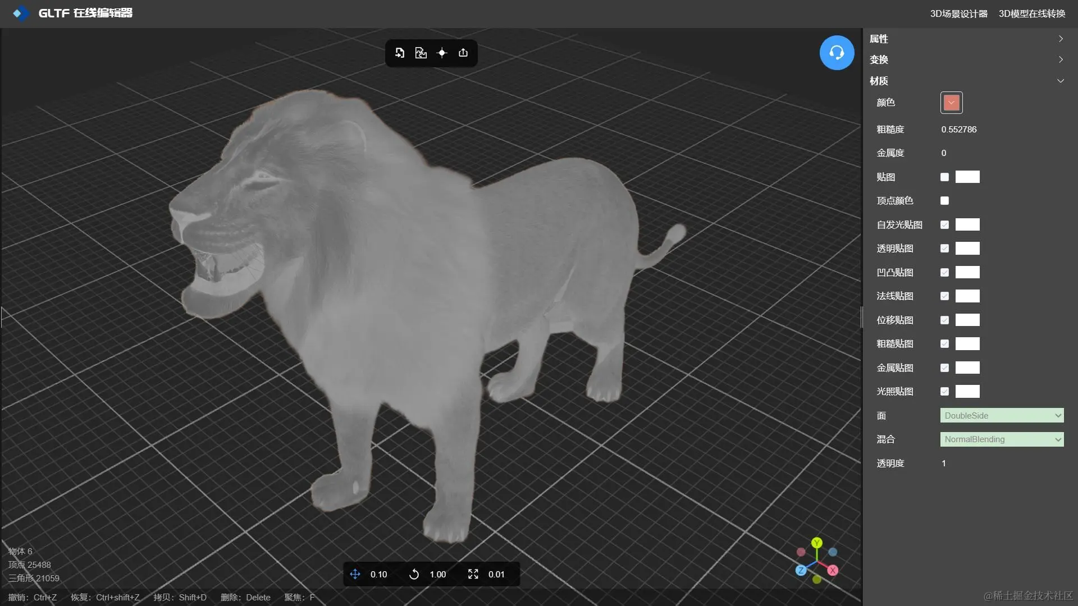This screenshot has height=606, width=1078.
Task: Open the 颜色 color swatch
Action: pyautogui.click(x=951, y=103)
